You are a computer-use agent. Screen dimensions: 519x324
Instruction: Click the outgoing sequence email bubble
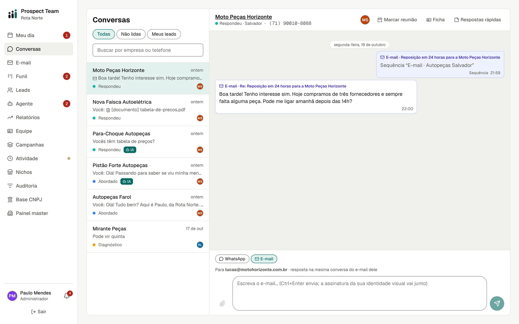tap(440, 64)
